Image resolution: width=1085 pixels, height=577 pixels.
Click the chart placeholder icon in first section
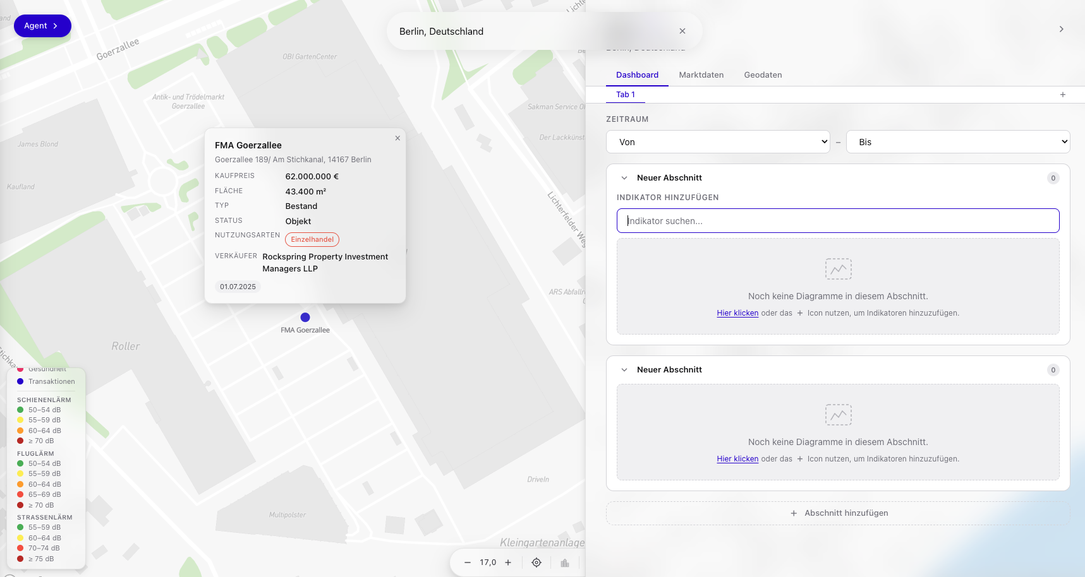click(x=838, y=269)
